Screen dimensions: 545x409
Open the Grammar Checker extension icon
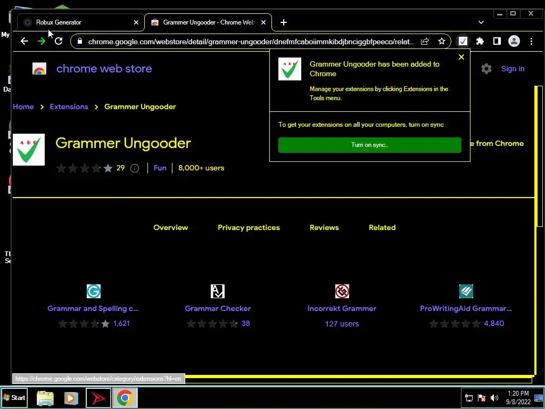(x=218, y=291)
